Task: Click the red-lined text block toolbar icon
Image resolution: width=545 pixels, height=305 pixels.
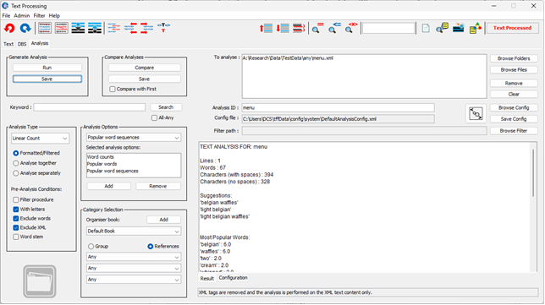Action: (62, 28)
